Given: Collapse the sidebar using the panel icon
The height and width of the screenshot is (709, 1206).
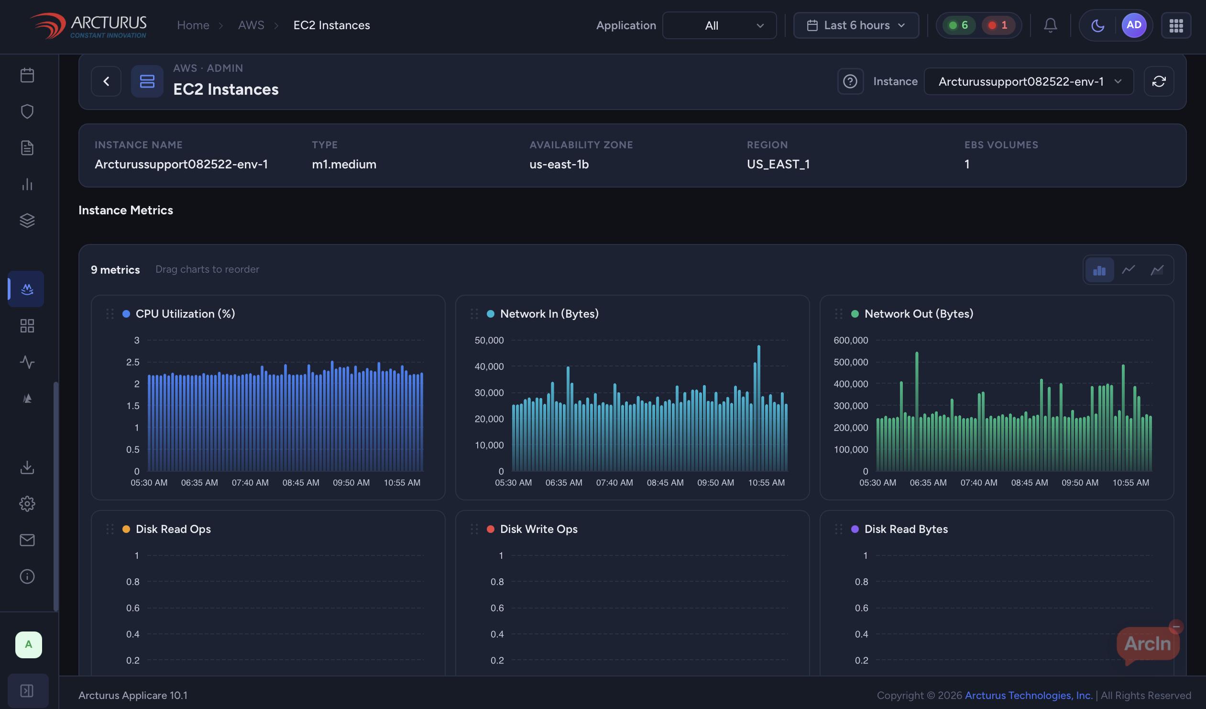Looking at the screenshot, I should coord(27,691).
